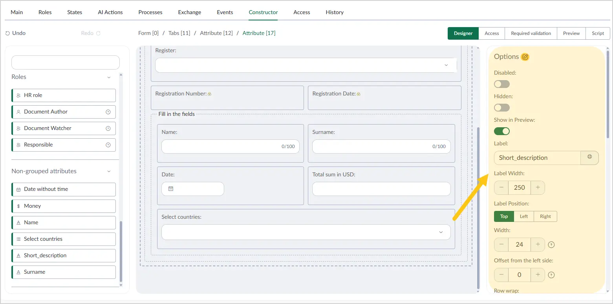Screen dimensions: 613x304
Task: Go to the Processes tab
Action: (x=150, y=12)
